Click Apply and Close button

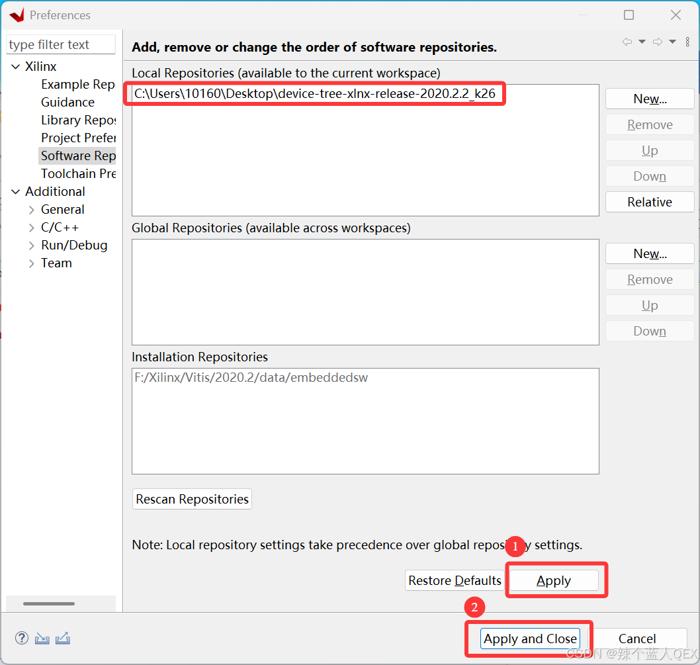coord(530,639)
